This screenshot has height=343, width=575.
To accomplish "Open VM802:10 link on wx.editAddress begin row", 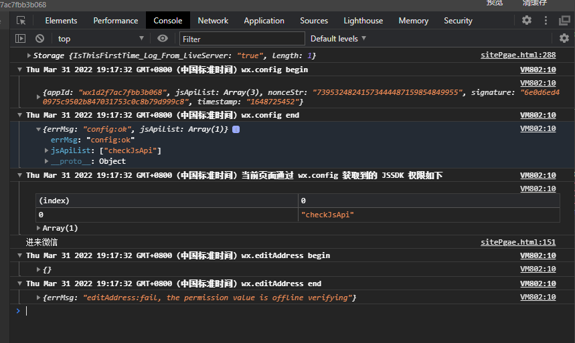I will [x=538, y=255].
